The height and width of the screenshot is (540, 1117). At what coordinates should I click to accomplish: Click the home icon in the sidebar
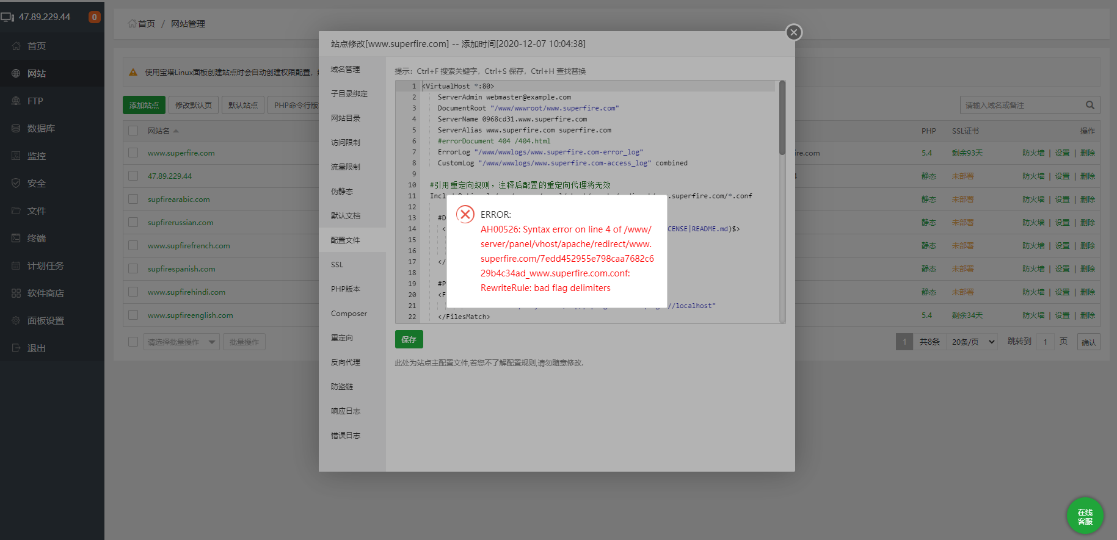[16, 46]
